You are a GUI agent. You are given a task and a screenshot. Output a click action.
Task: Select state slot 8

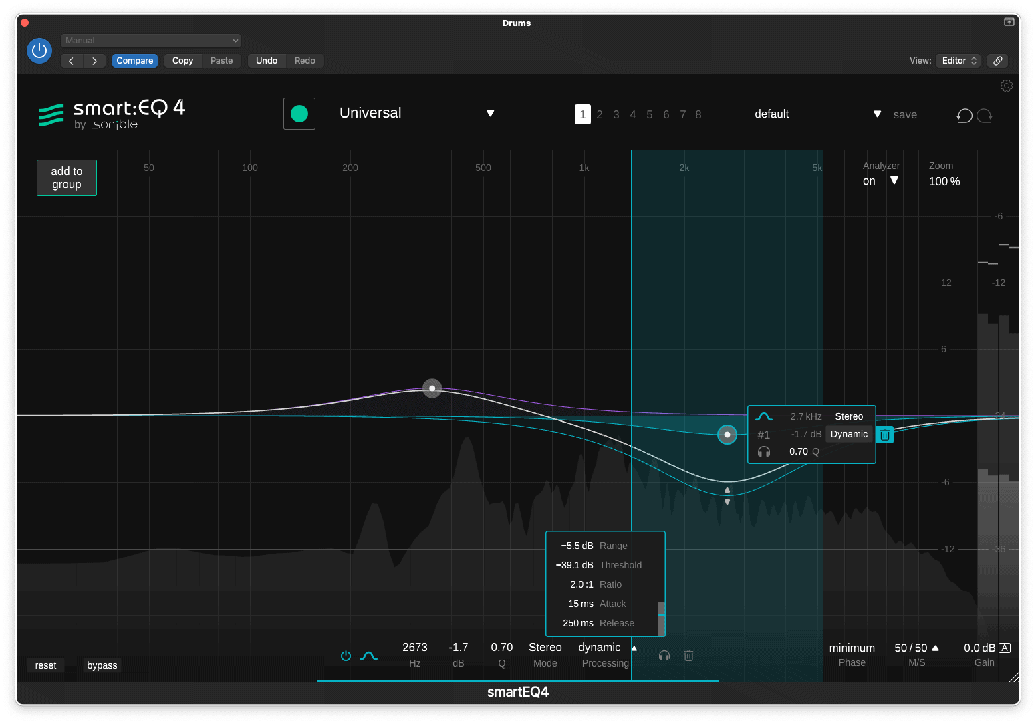pos(698,114)
